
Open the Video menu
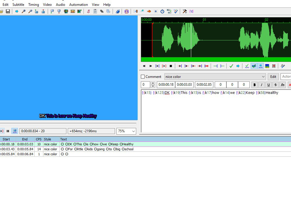pos(47,4)
